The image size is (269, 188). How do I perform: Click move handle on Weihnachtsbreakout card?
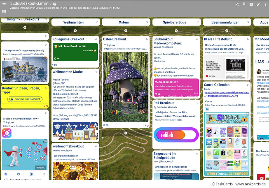tap(96, 146)
